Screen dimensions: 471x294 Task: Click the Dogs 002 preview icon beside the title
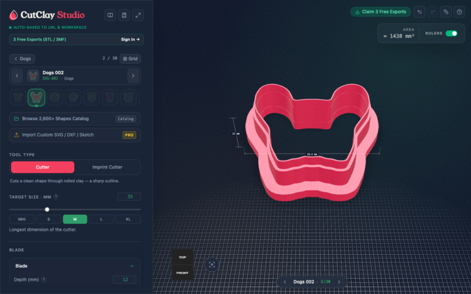(33, 75)
